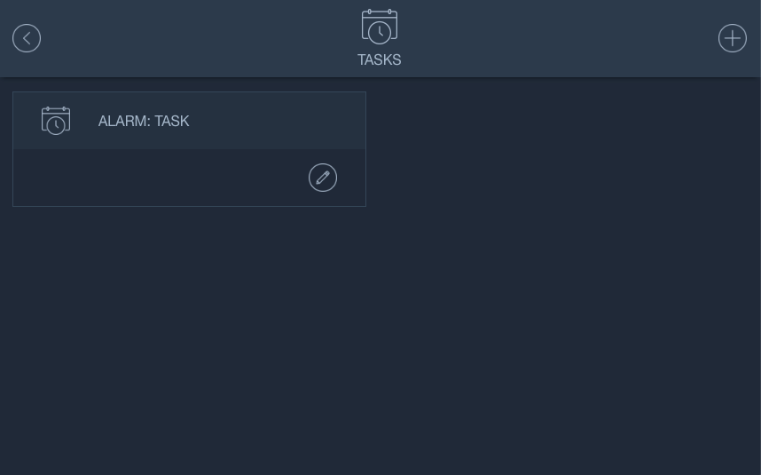Image resolution: width=761 pixels, height=475 pixels.
Task: Create a new scheduled task
Action: (x=732, y=38)
